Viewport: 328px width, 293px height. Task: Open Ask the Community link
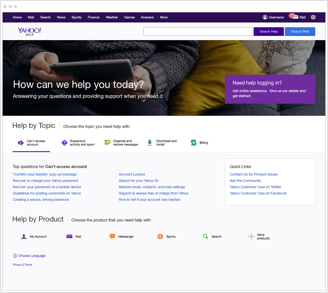(x=245, y=181)
